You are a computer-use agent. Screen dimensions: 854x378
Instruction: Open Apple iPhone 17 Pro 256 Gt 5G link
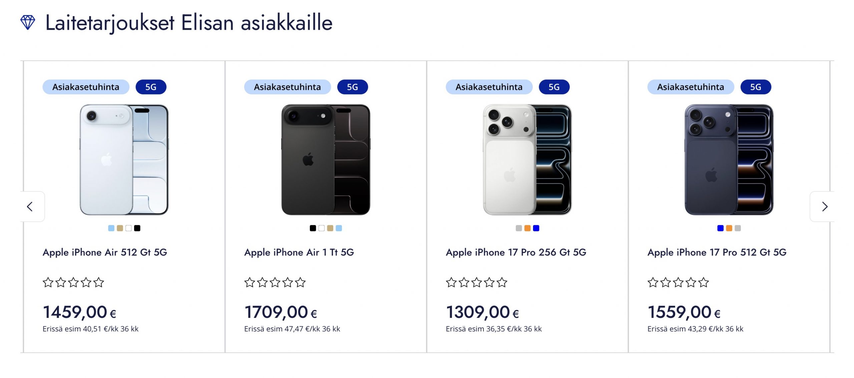[x=516, y=252]
